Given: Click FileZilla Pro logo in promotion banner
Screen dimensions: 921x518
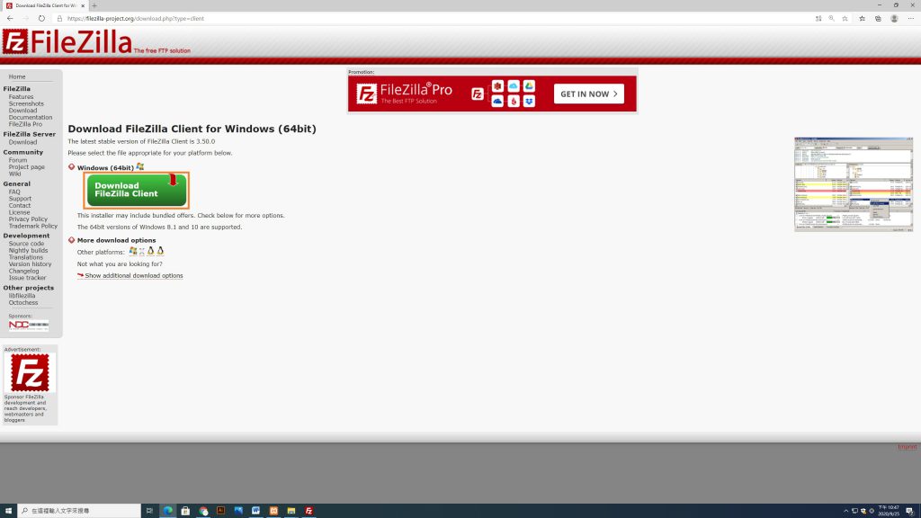Looking at the screenshot, I should pos(405,94).
